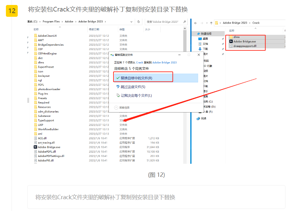This screenshot has width=291, height=211.
Task: Click the pin icon beside 桌面
Action: pyautogui.click(x=223, y=39)
